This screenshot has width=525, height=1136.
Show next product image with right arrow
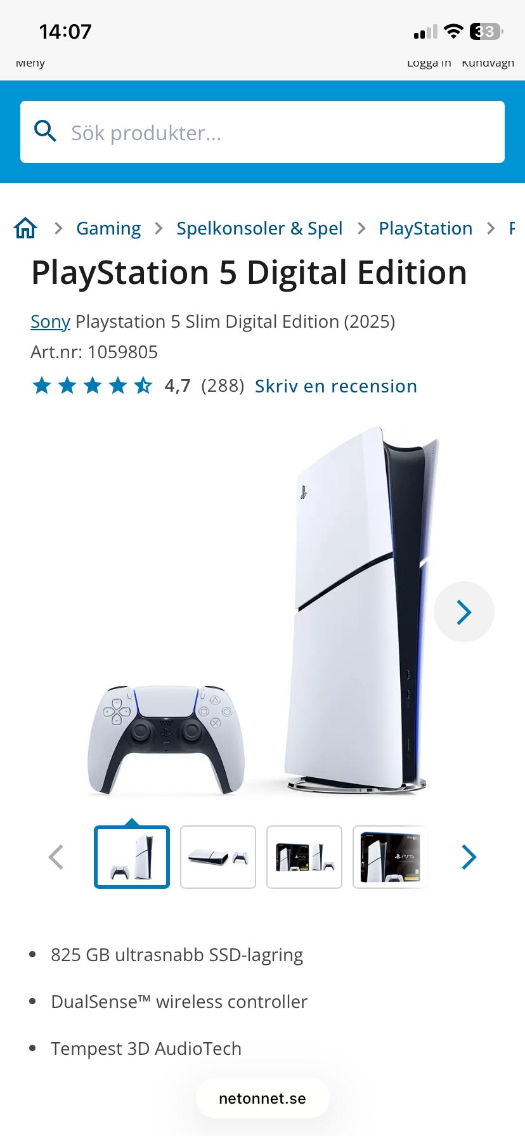tap(464, 612)
